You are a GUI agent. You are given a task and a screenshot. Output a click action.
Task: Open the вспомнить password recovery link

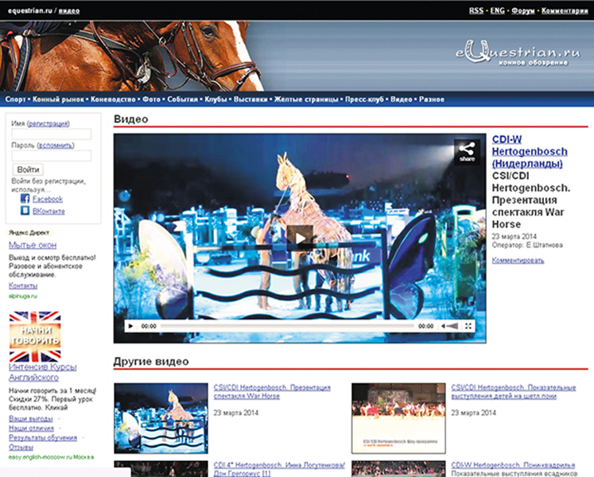56,145
